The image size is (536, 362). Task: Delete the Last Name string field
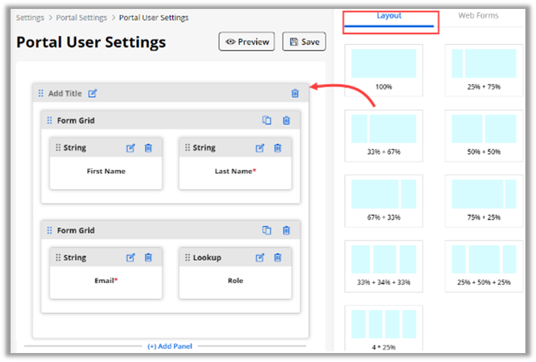278,148
